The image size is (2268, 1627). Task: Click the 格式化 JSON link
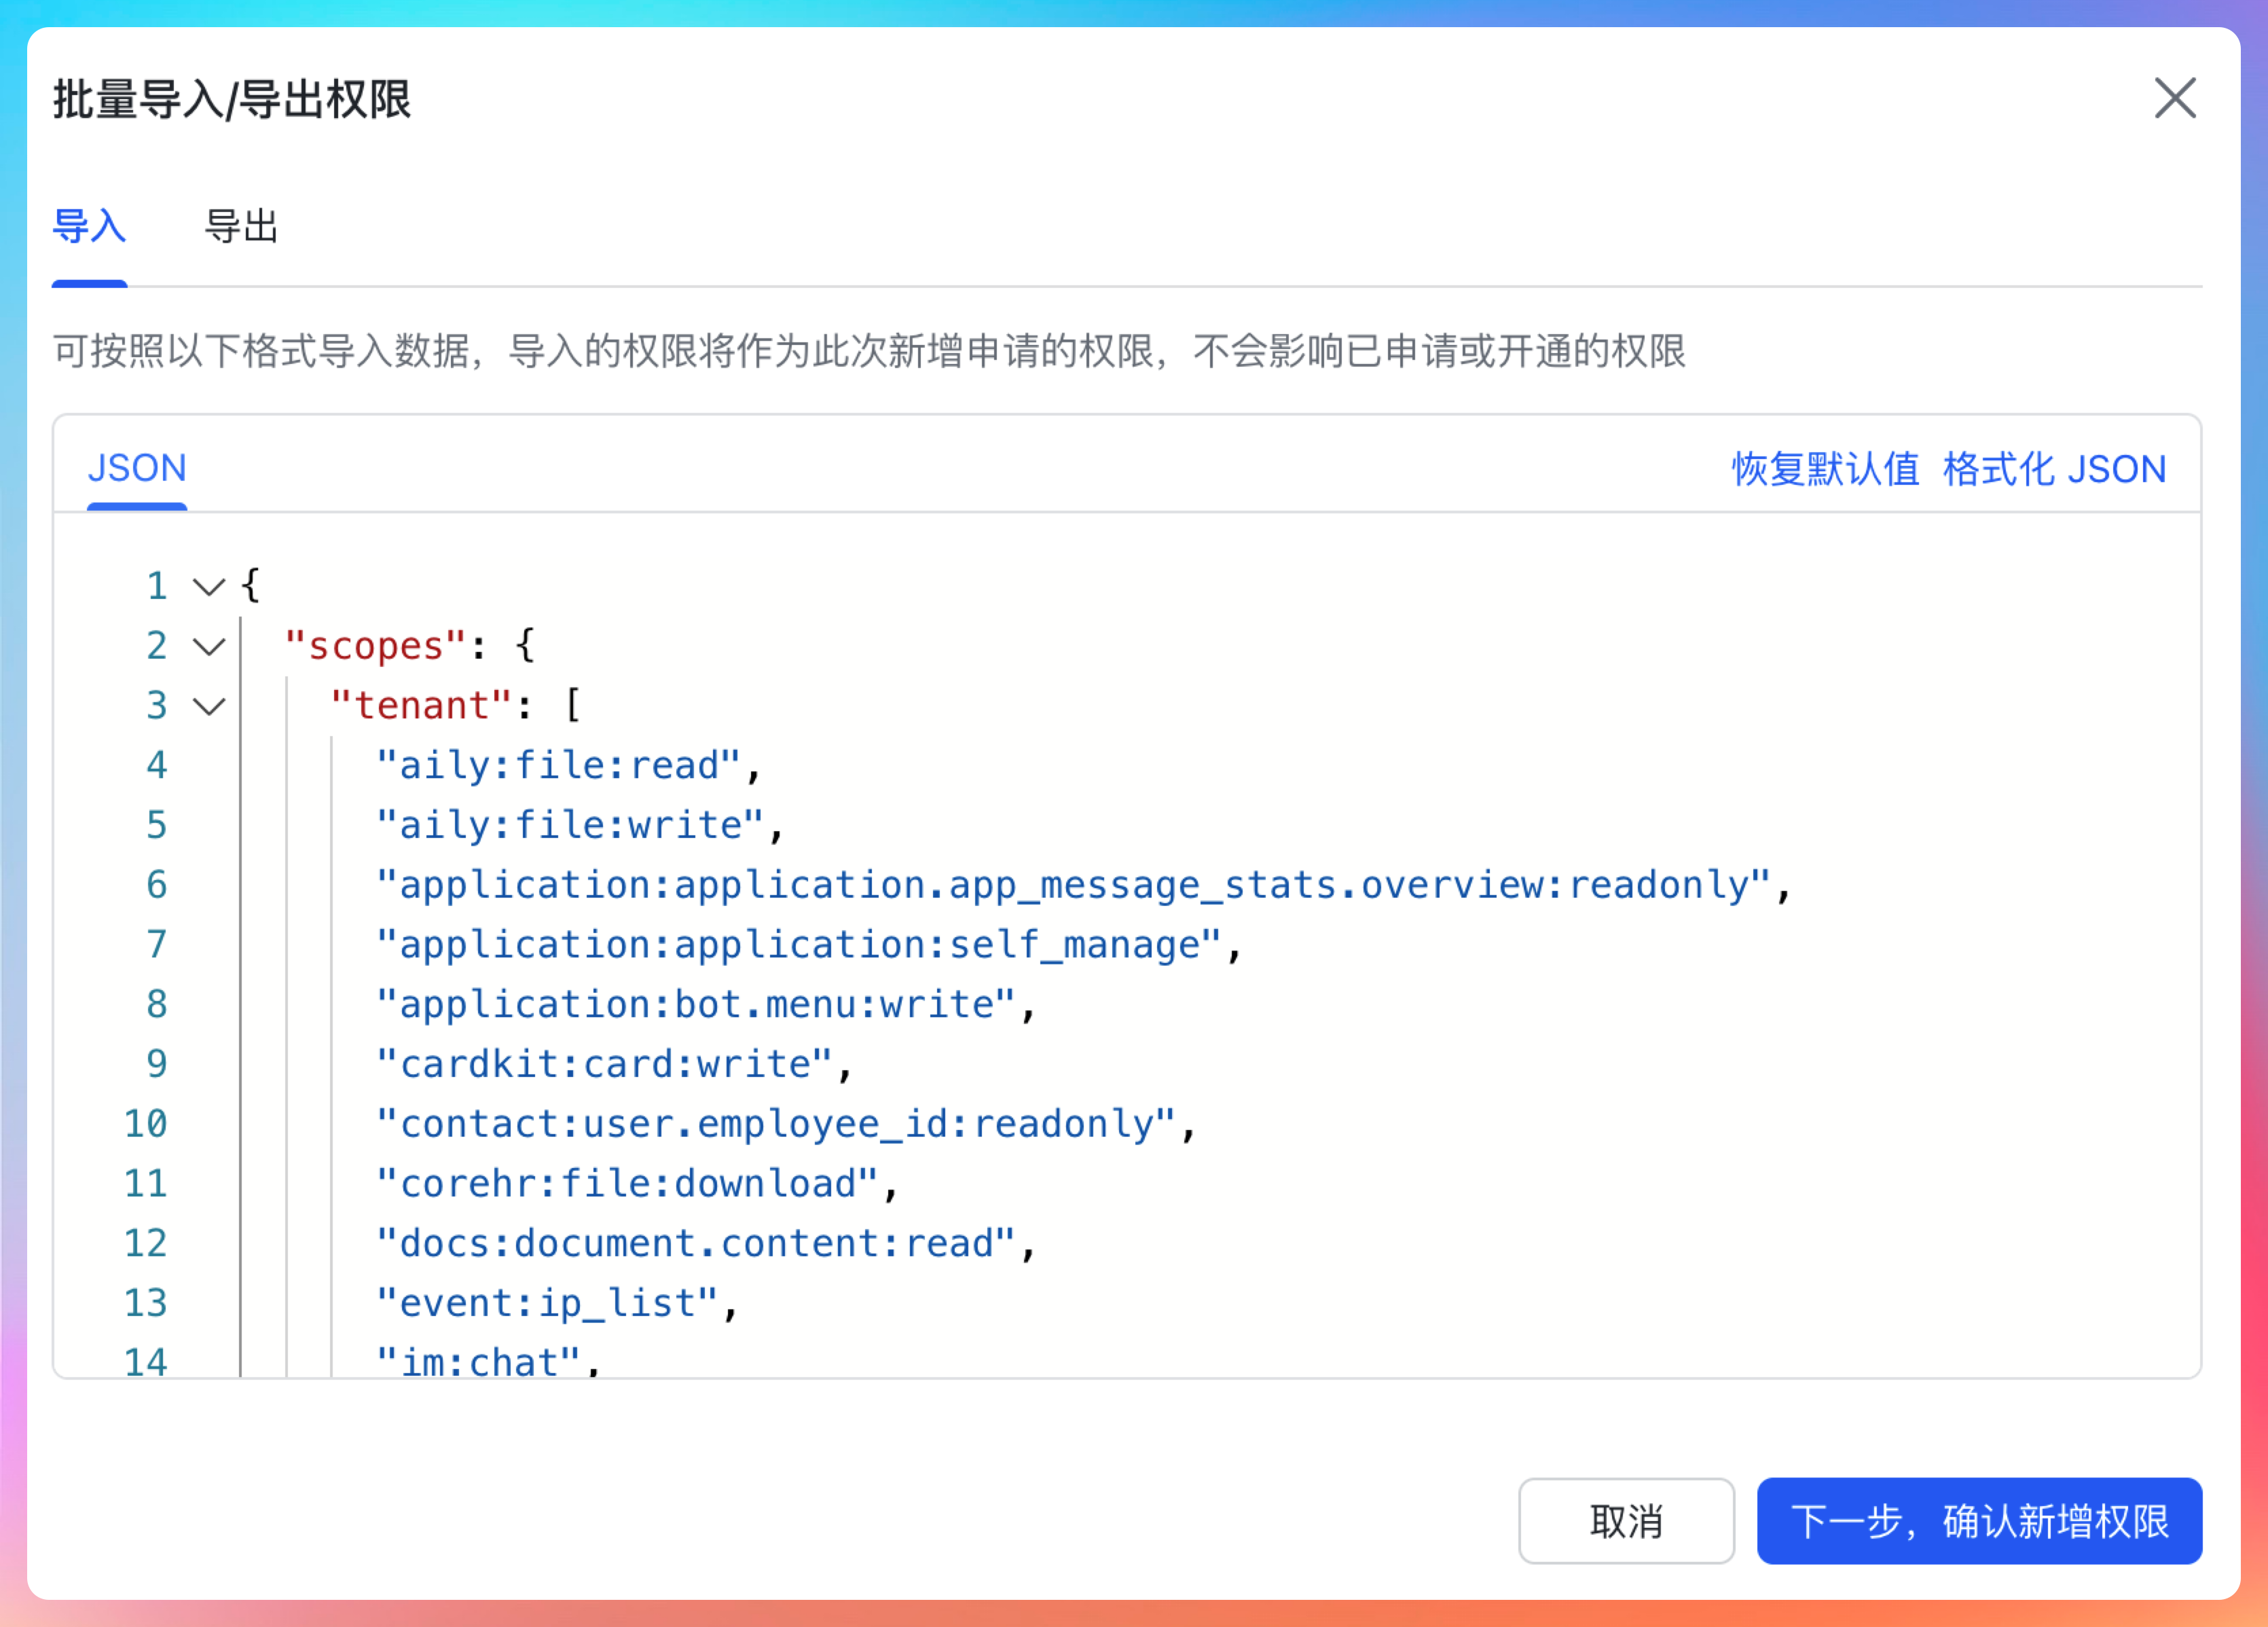[x=2053, y=469]
